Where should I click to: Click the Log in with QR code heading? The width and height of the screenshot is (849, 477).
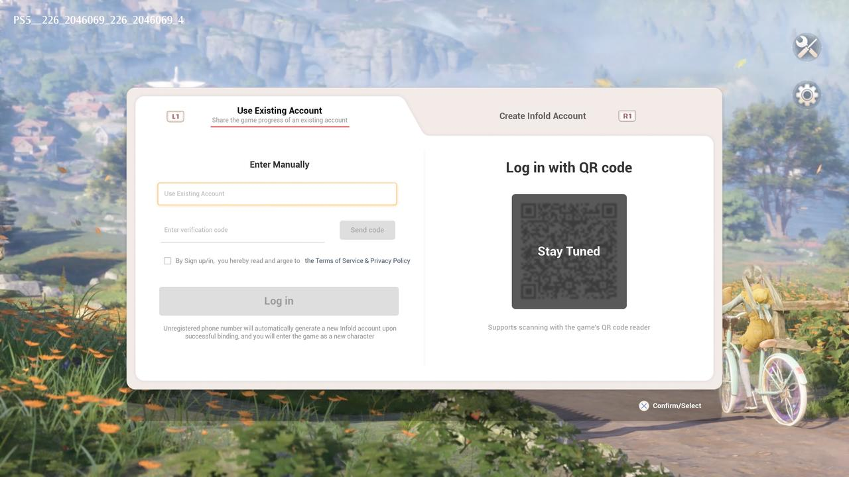point(568,167)
